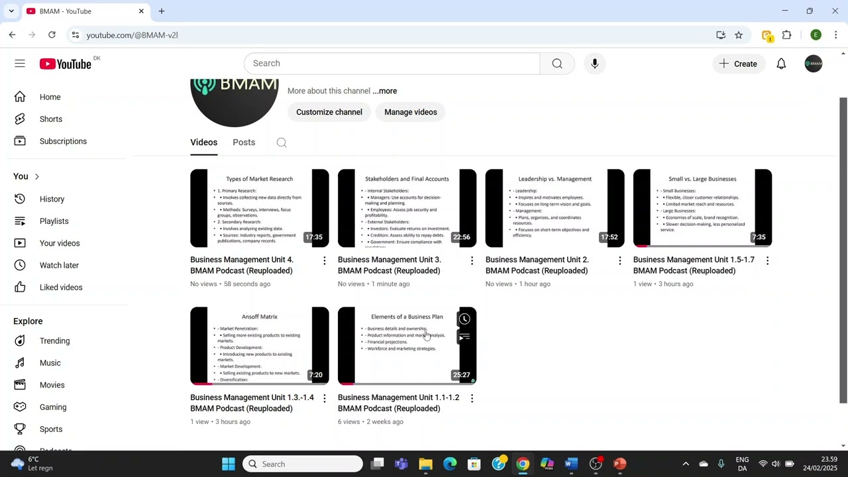Bookmark this page with star icon
Viewport: 848px width, 477px height.
[739, 35]
